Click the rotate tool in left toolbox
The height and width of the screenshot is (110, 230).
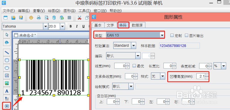[7, 42]
